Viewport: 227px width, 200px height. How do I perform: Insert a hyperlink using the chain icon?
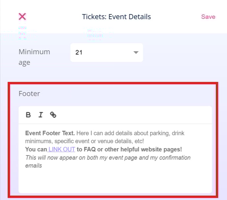[x=53, y=115]
